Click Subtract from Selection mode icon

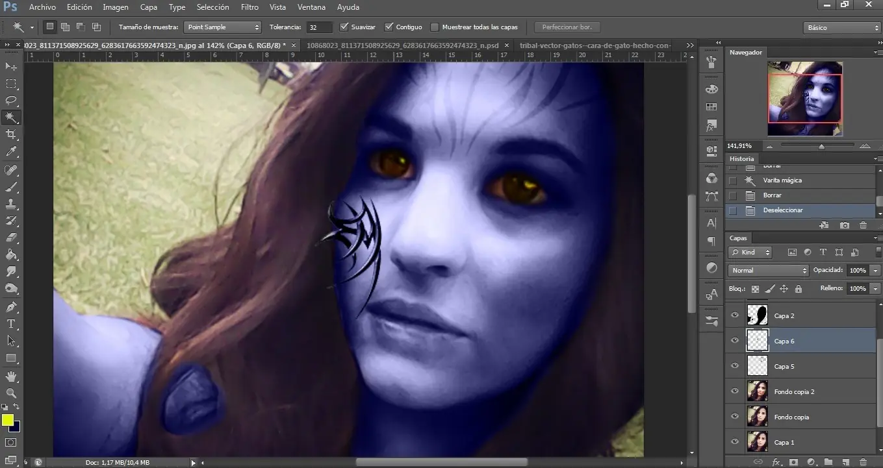coord(81,27)
